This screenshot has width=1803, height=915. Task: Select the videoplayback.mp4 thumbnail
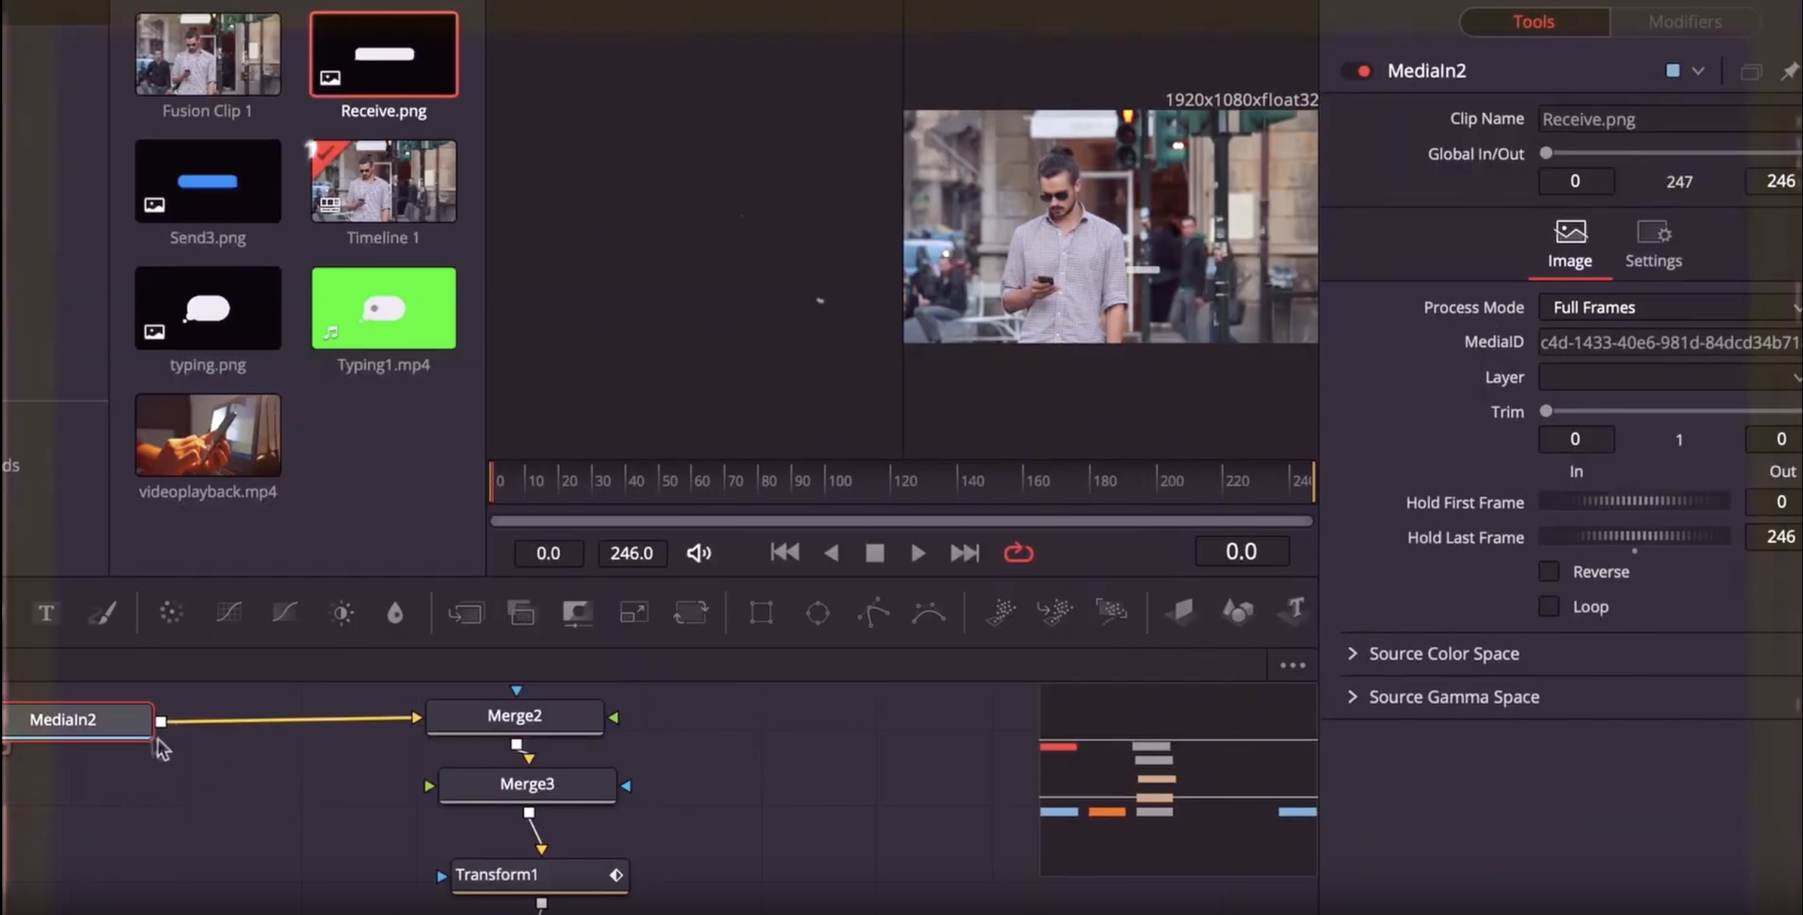(208, 435)
